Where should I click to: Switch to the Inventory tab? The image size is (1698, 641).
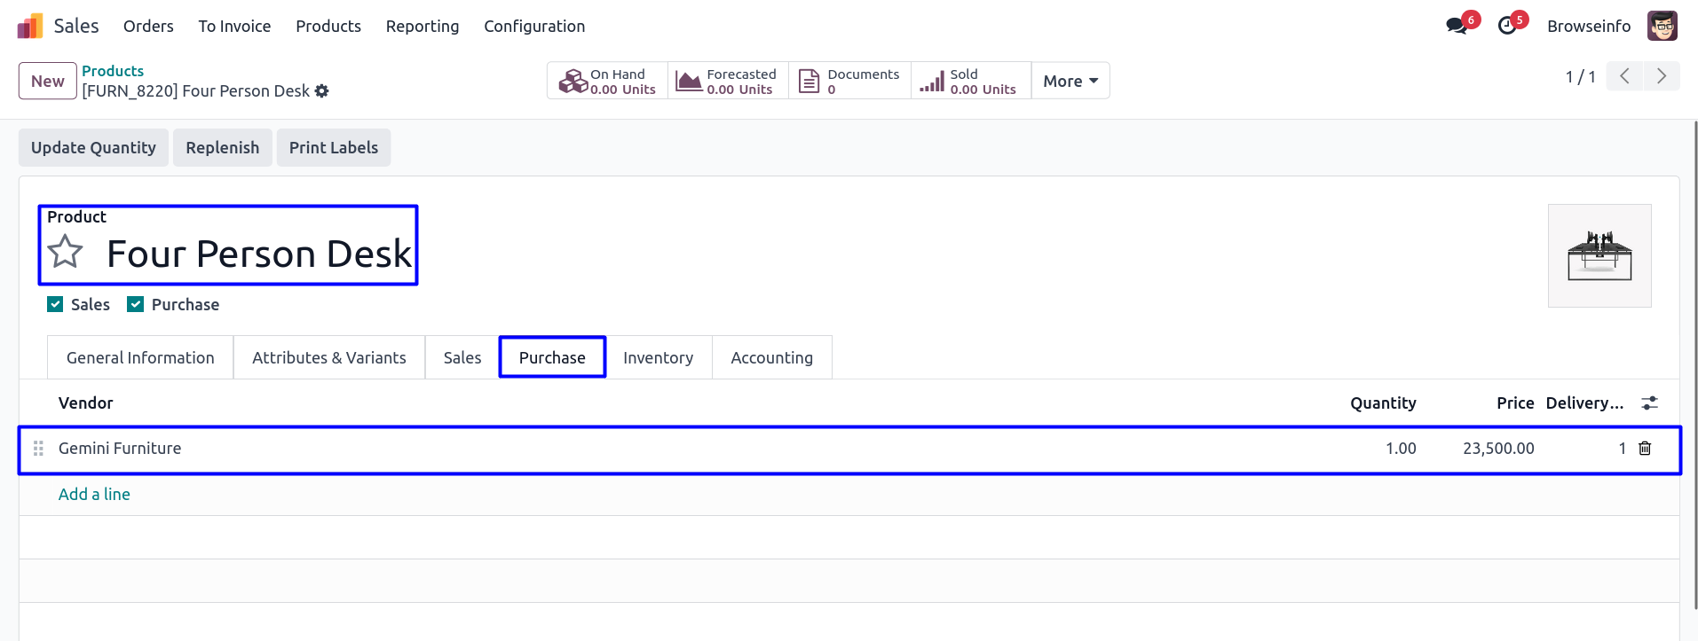pos(658,358)
